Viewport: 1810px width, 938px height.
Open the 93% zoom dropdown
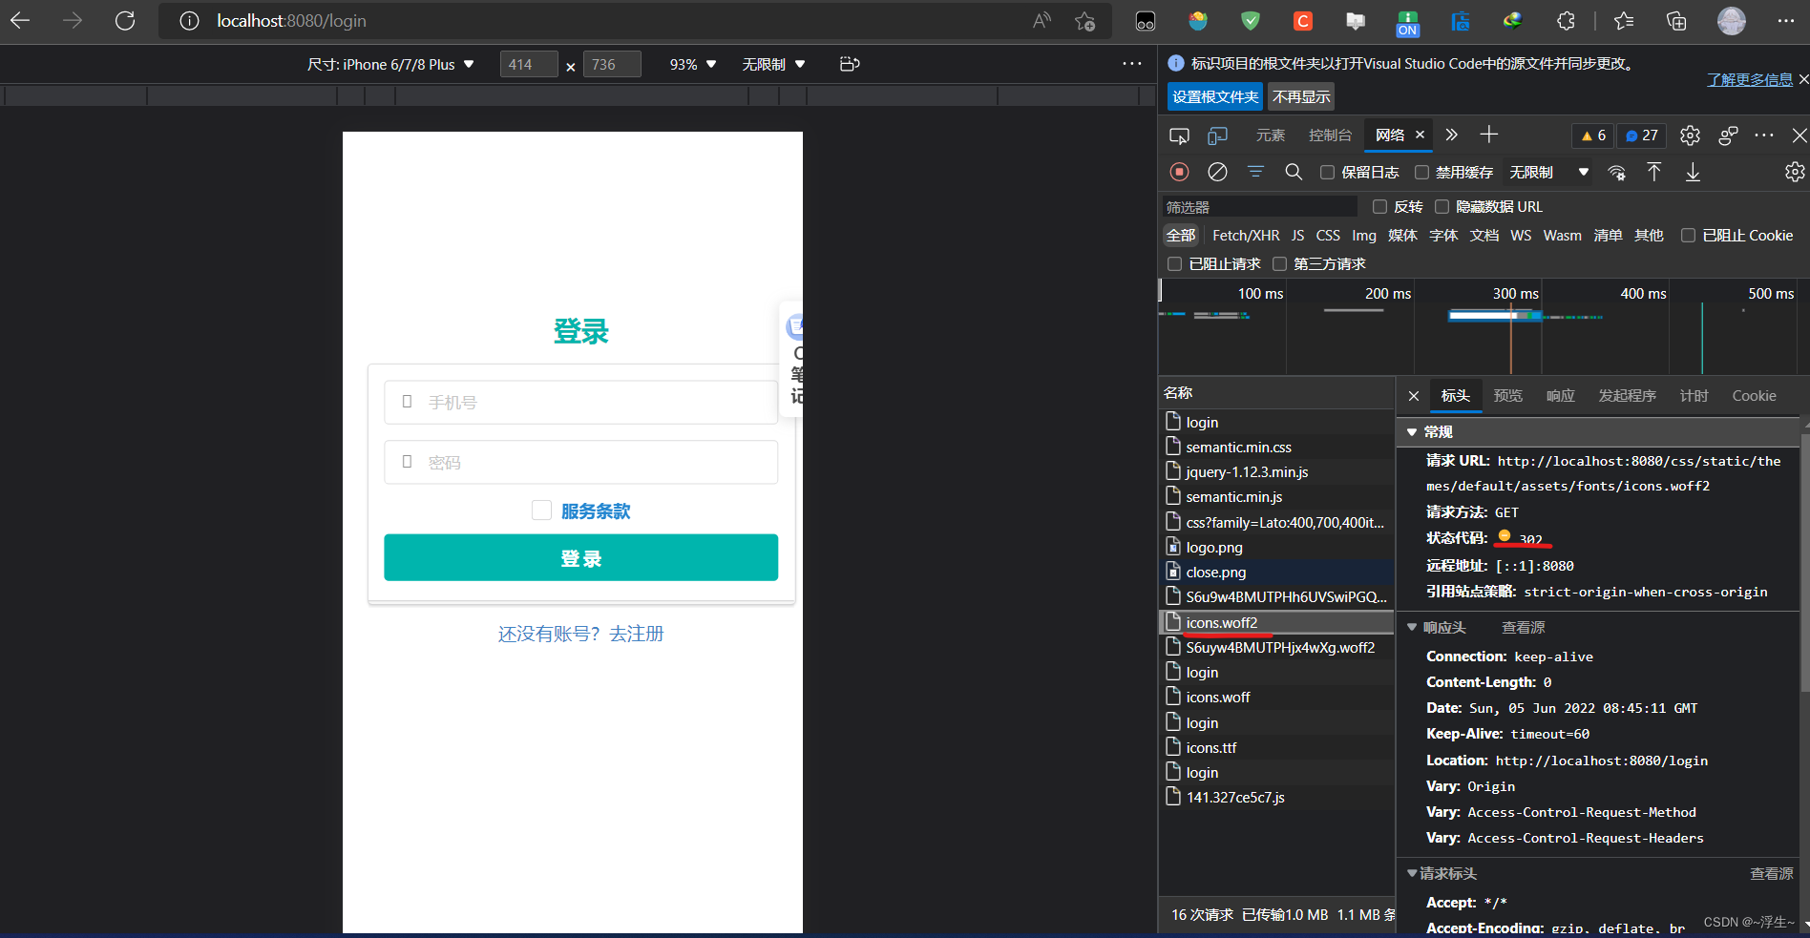[693, 64]
